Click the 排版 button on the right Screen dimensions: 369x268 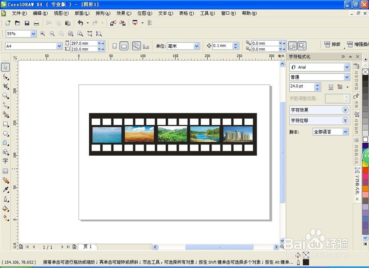[x=333, y=44]
